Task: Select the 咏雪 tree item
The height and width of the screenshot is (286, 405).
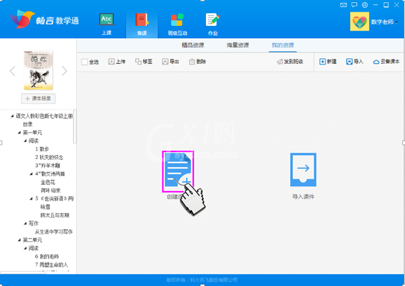Action: 45,207
